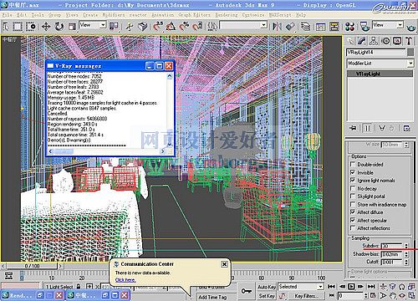Switch to the Display command panel

pos(397,41)
